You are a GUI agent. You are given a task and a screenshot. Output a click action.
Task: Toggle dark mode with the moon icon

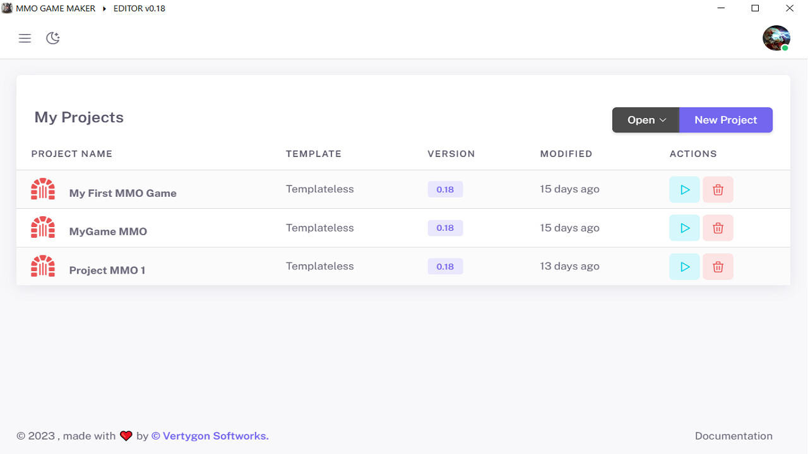click(x=53, y=38)
